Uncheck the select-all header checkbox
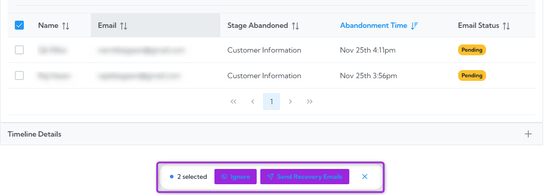Screen dimensions: 553x195 coord(19,25)
